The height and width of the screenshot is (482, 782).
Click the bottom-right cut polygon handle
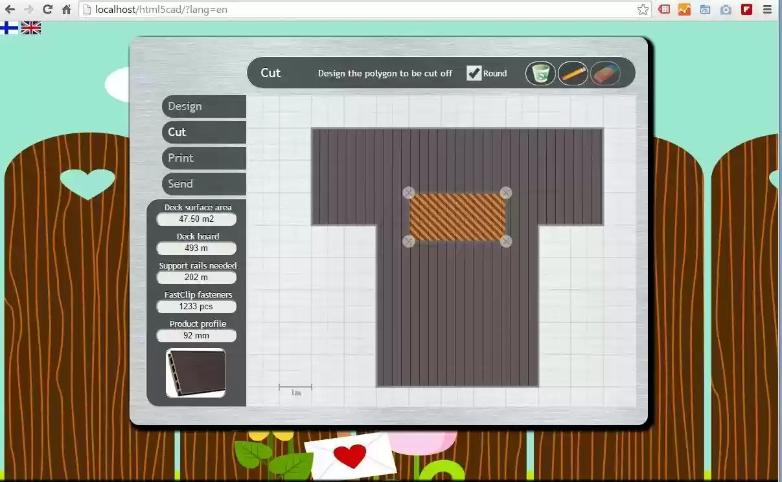[506, 241]
